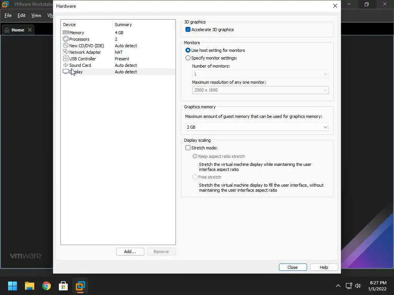Minimize the VMware Workstation window

pyautogui.click(x=349, y=4)
